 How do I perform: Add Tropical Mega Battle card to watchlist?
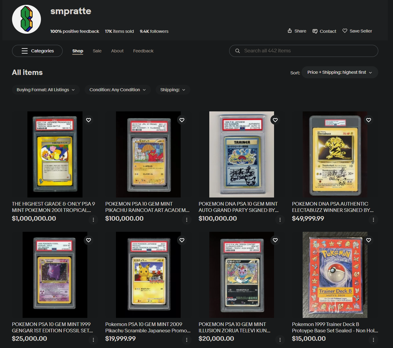click(x=89, y=120)
